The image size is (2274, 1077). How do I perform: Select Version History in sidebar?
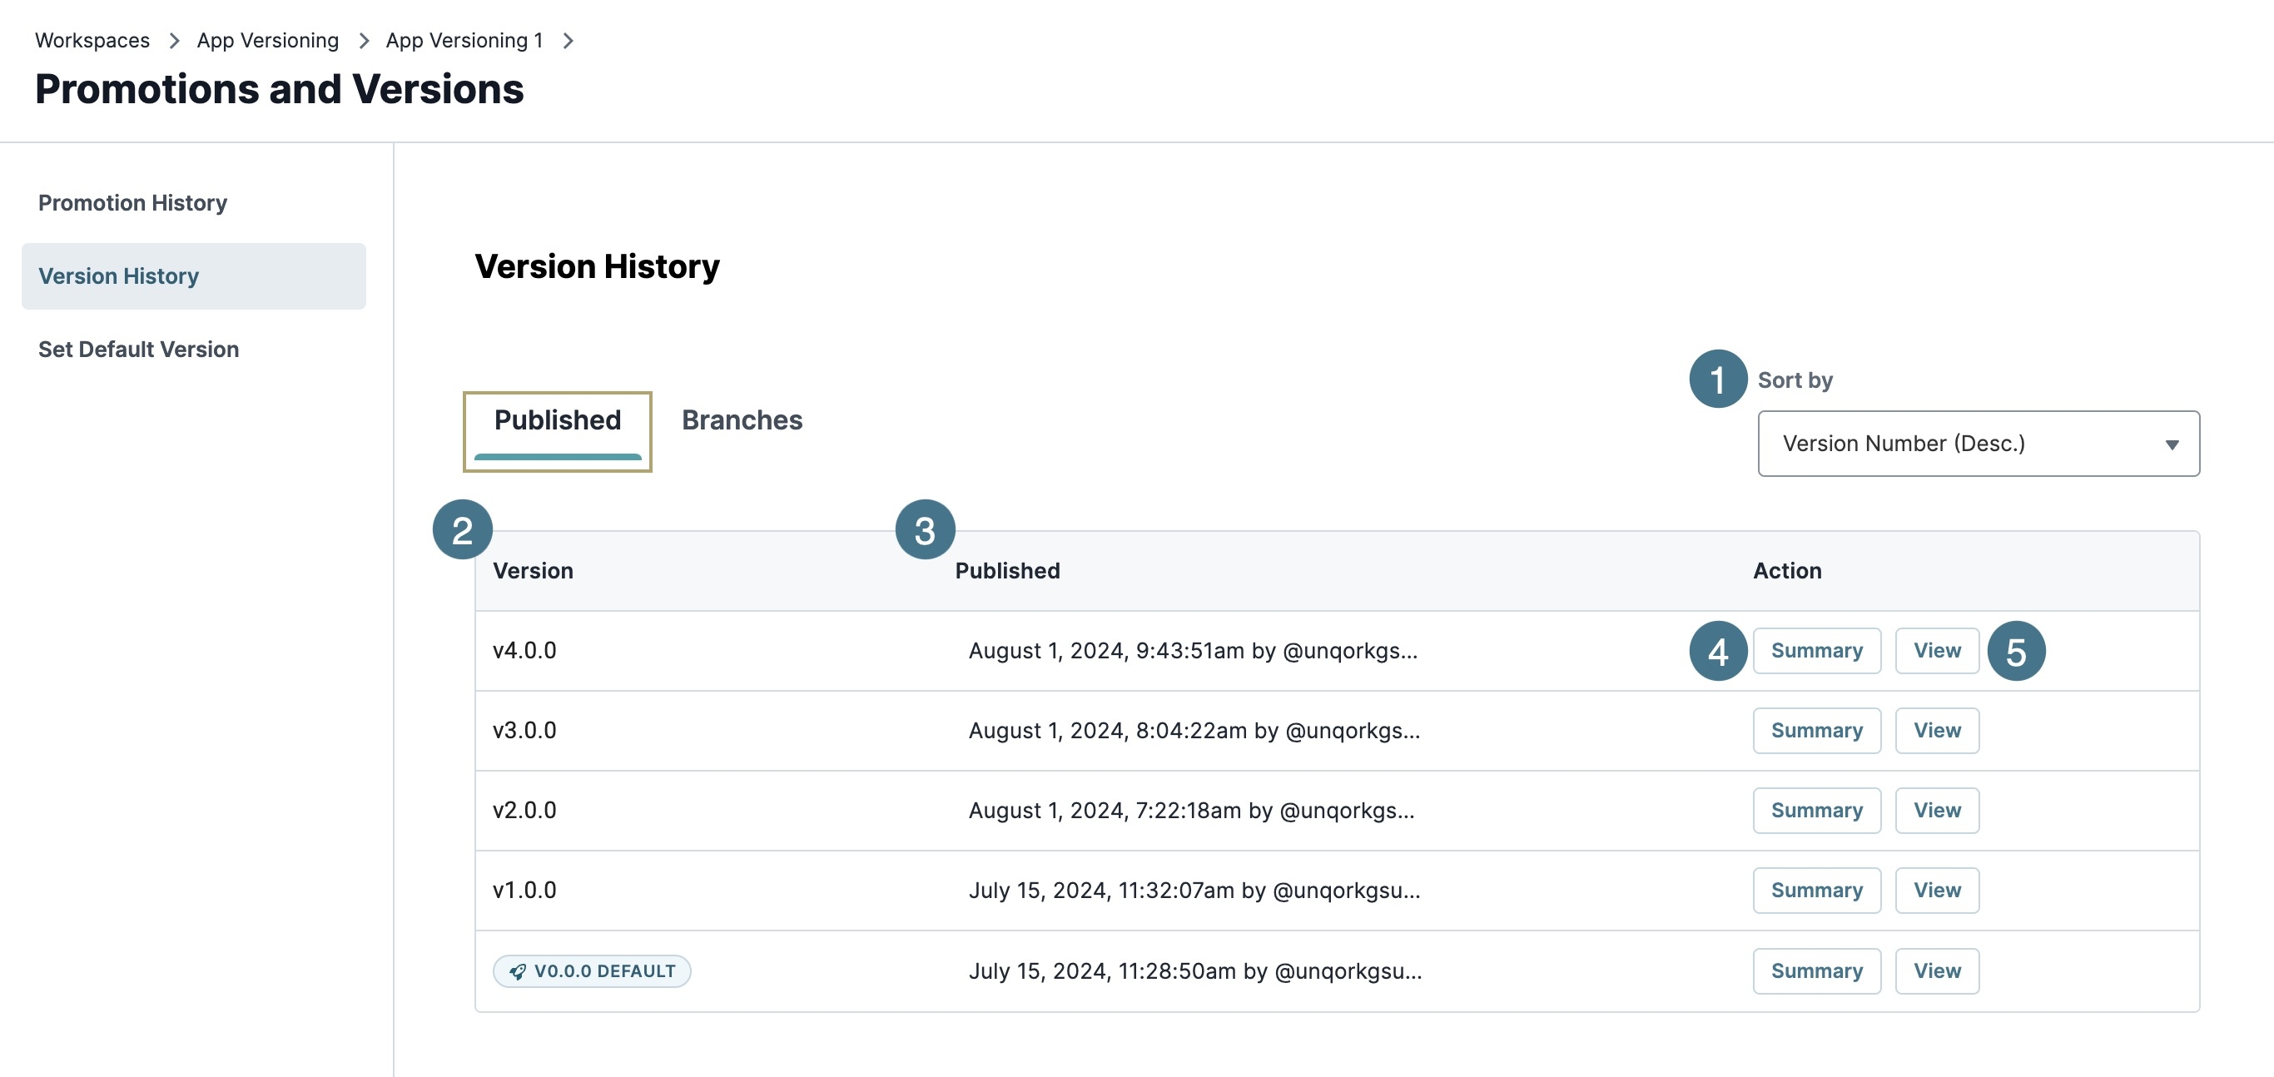pyautogui.click(x=118, y=276)
